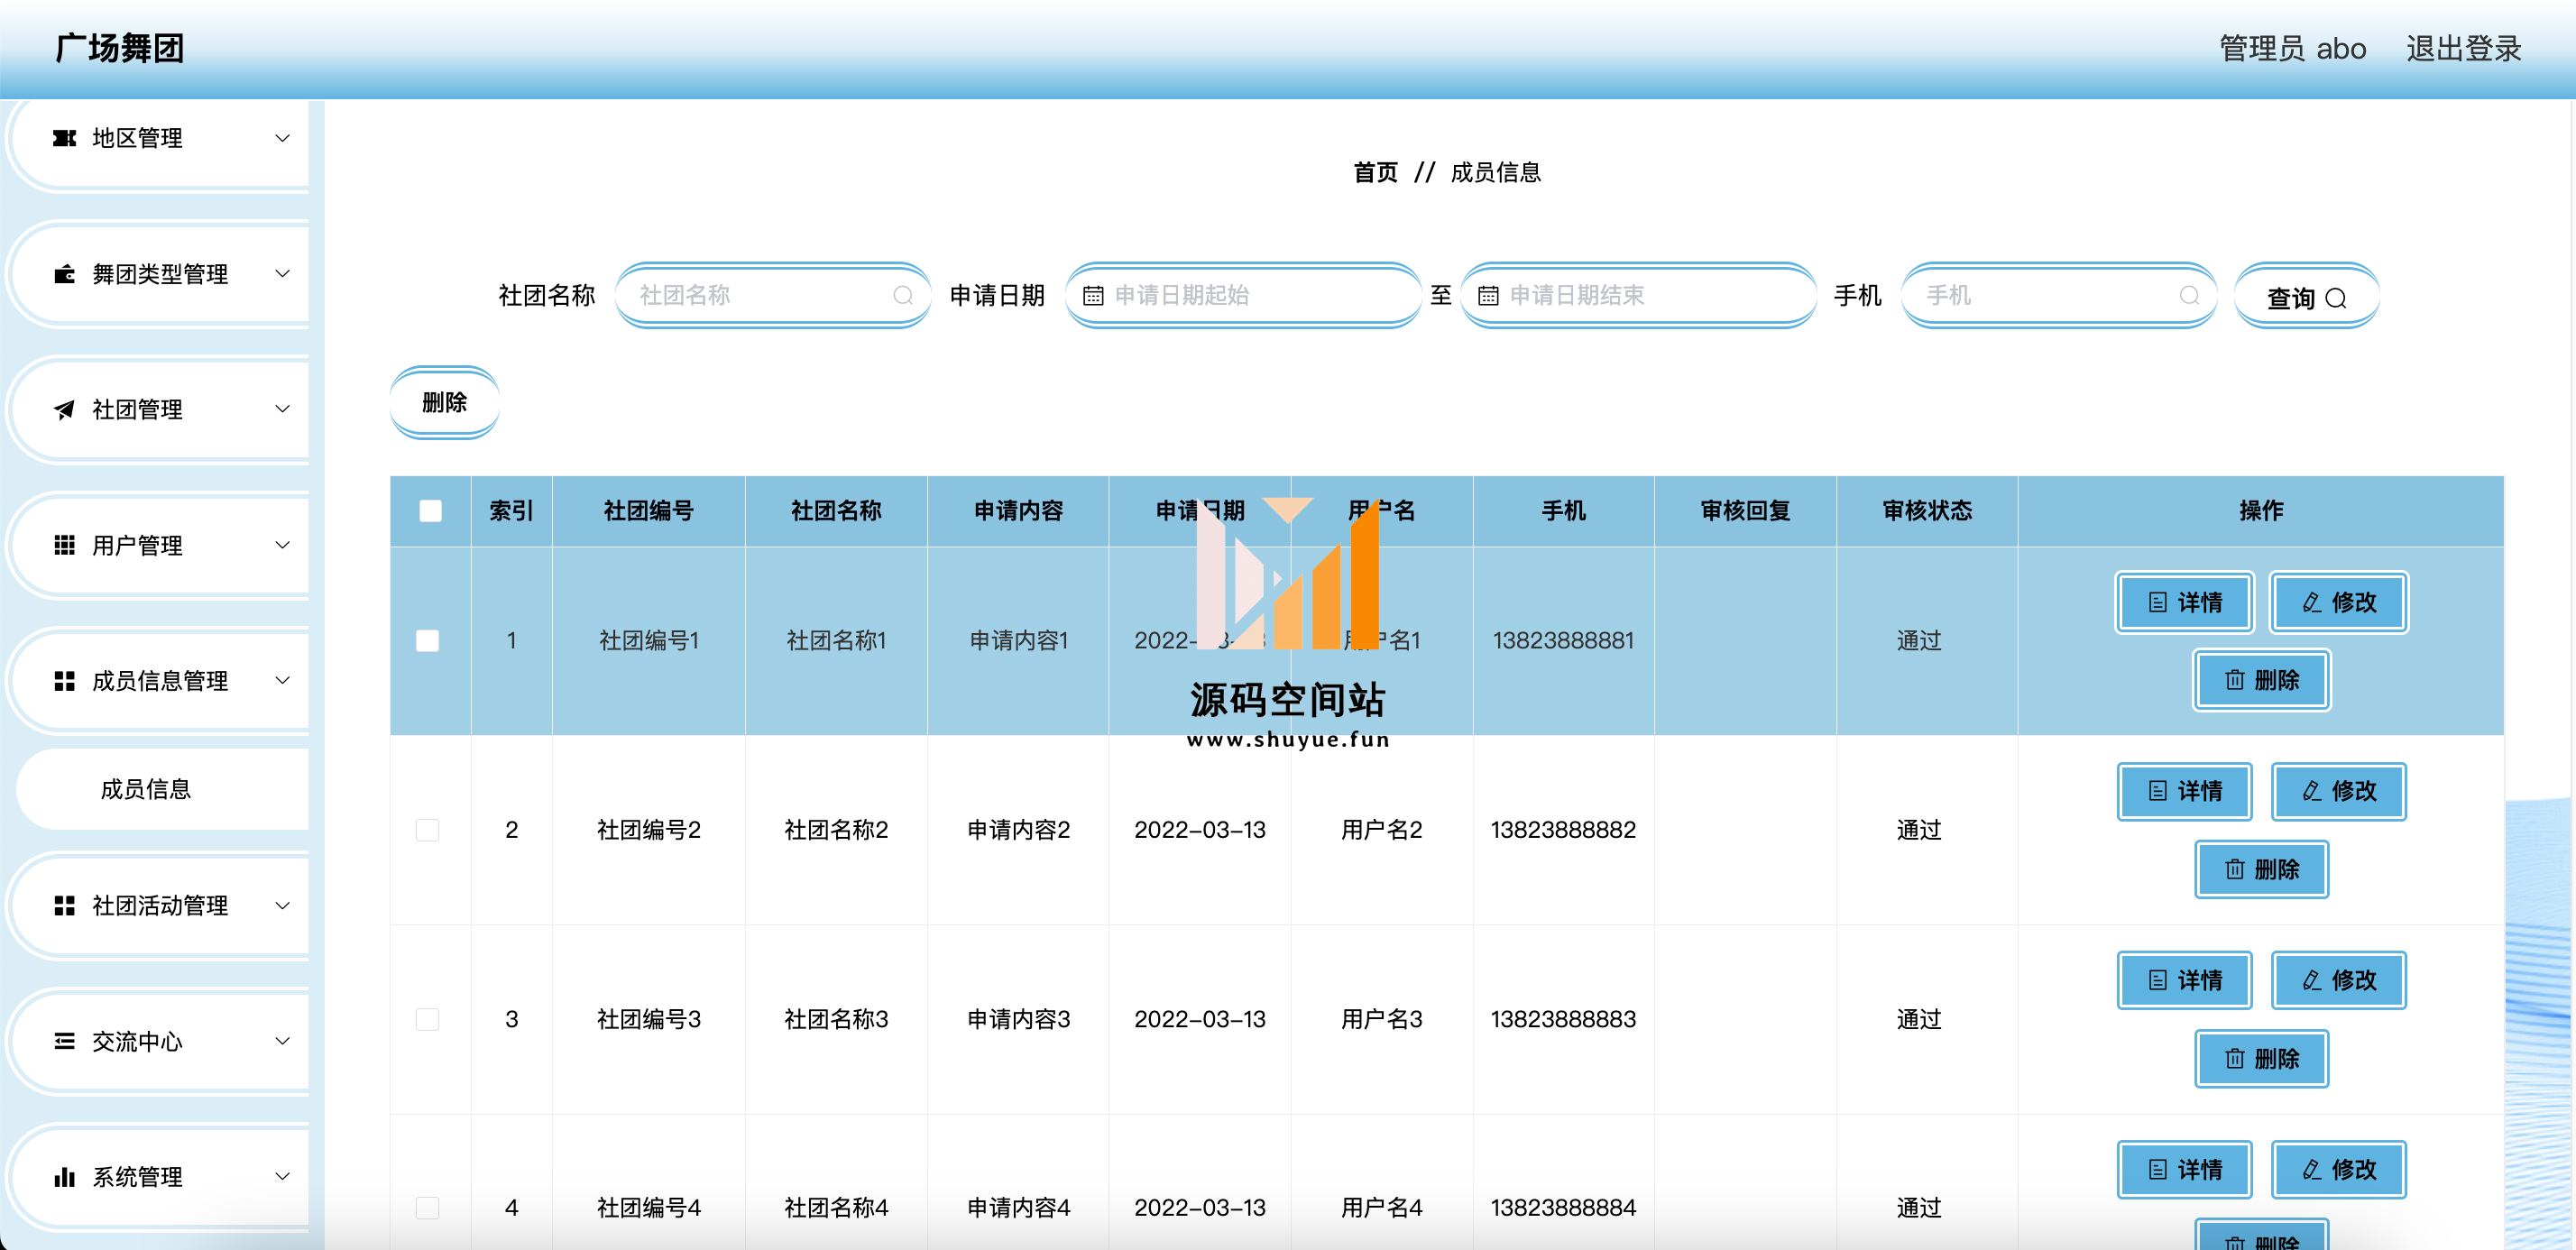Click pencil icon on row 1 修改
This screenshot has width=2576, height=1250.
tap(2311, 602)
